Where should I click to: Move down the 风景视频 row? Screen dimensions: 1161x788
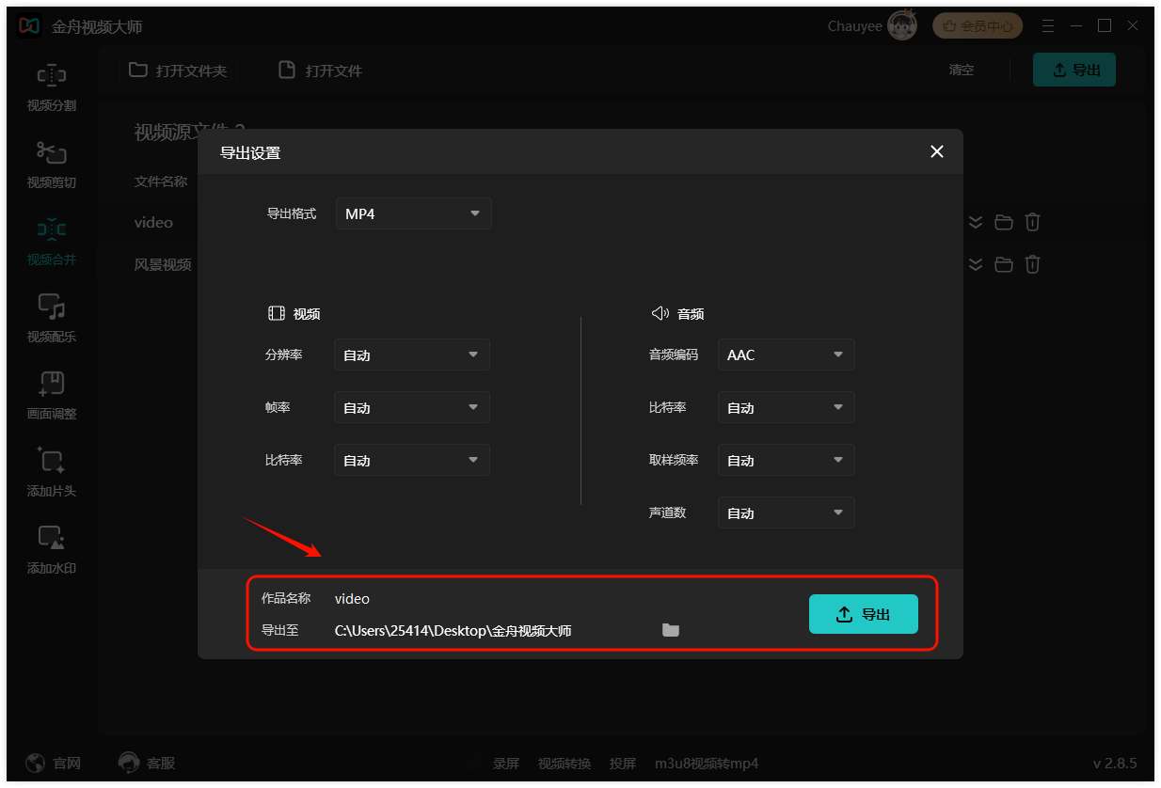tap(976, 264)
